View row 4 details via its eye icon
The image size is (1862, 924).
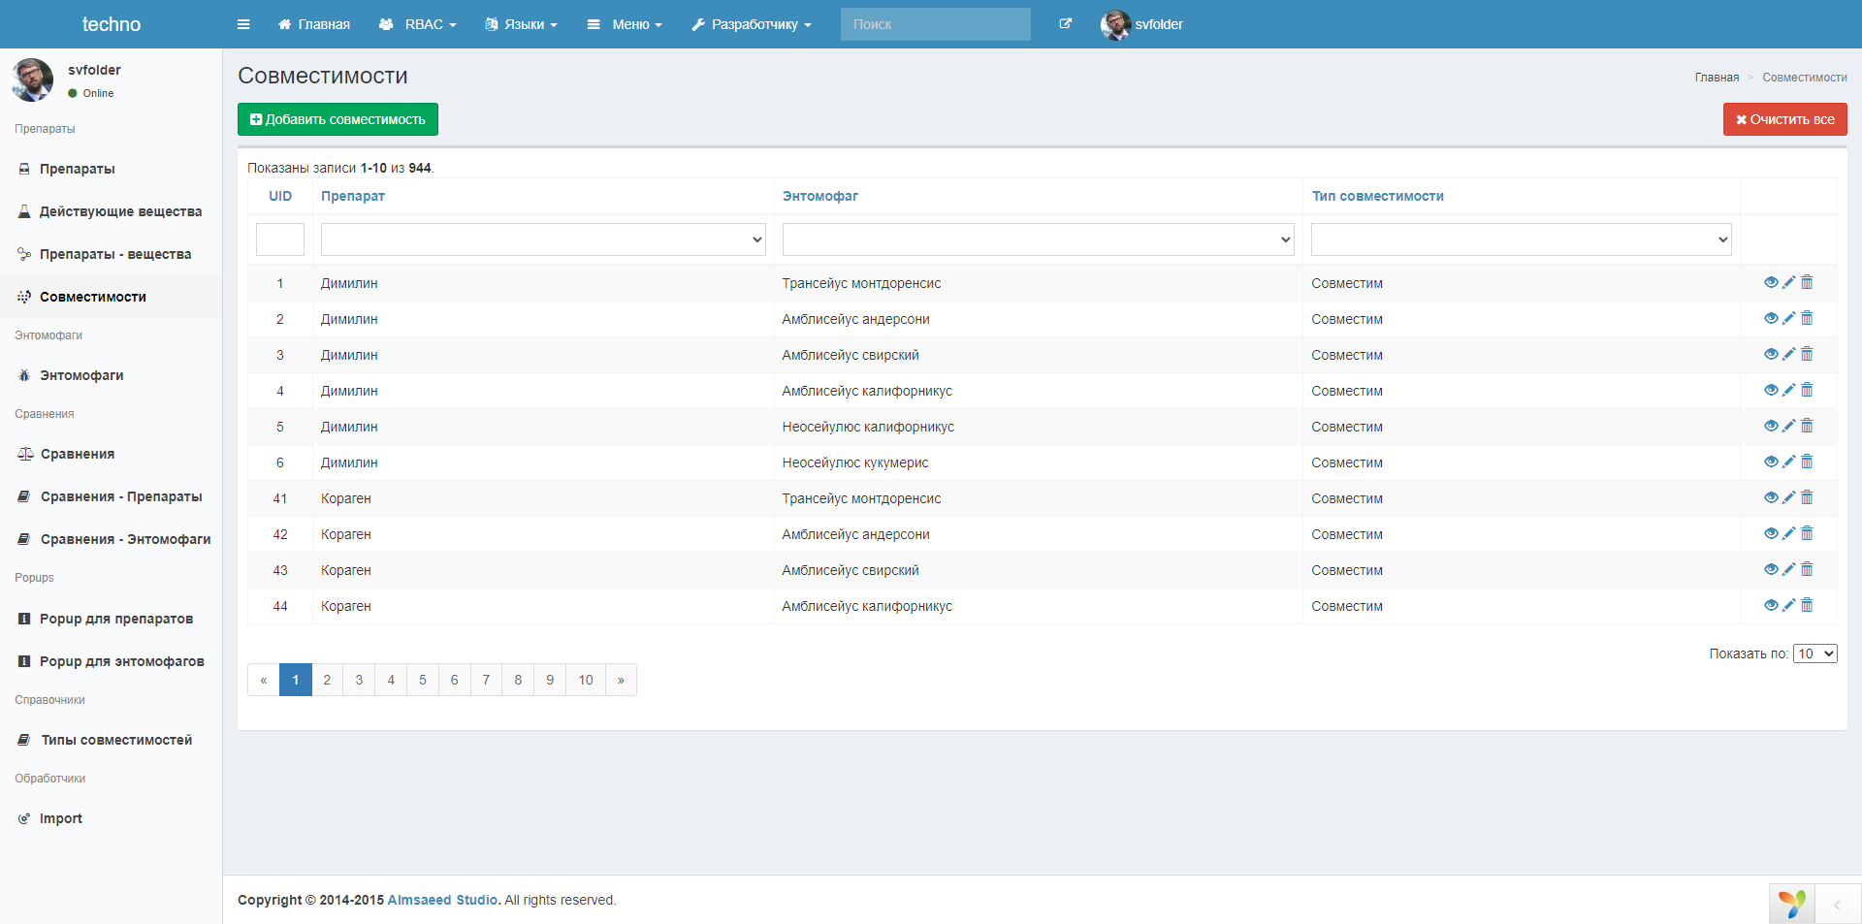point(1771,391)
